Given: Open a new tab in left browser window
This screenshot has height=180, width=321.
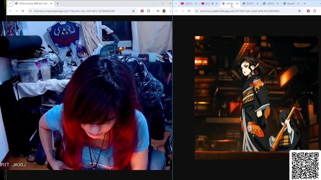Looking at the screenshot, I should 57,3.
